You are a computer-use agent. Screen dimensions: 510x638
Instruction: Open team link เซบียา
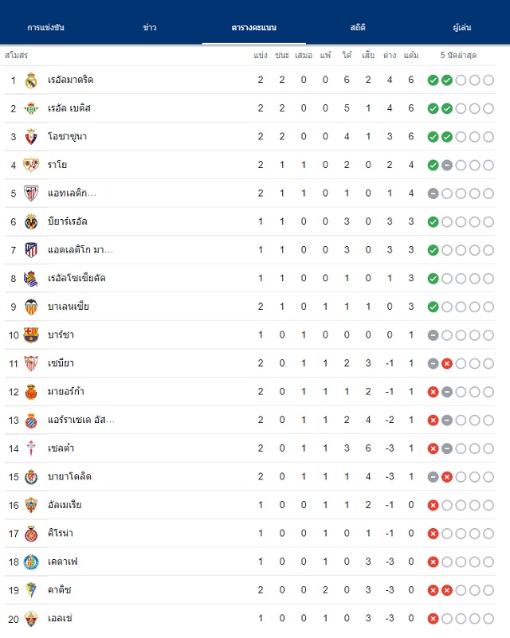click(61, 363)
